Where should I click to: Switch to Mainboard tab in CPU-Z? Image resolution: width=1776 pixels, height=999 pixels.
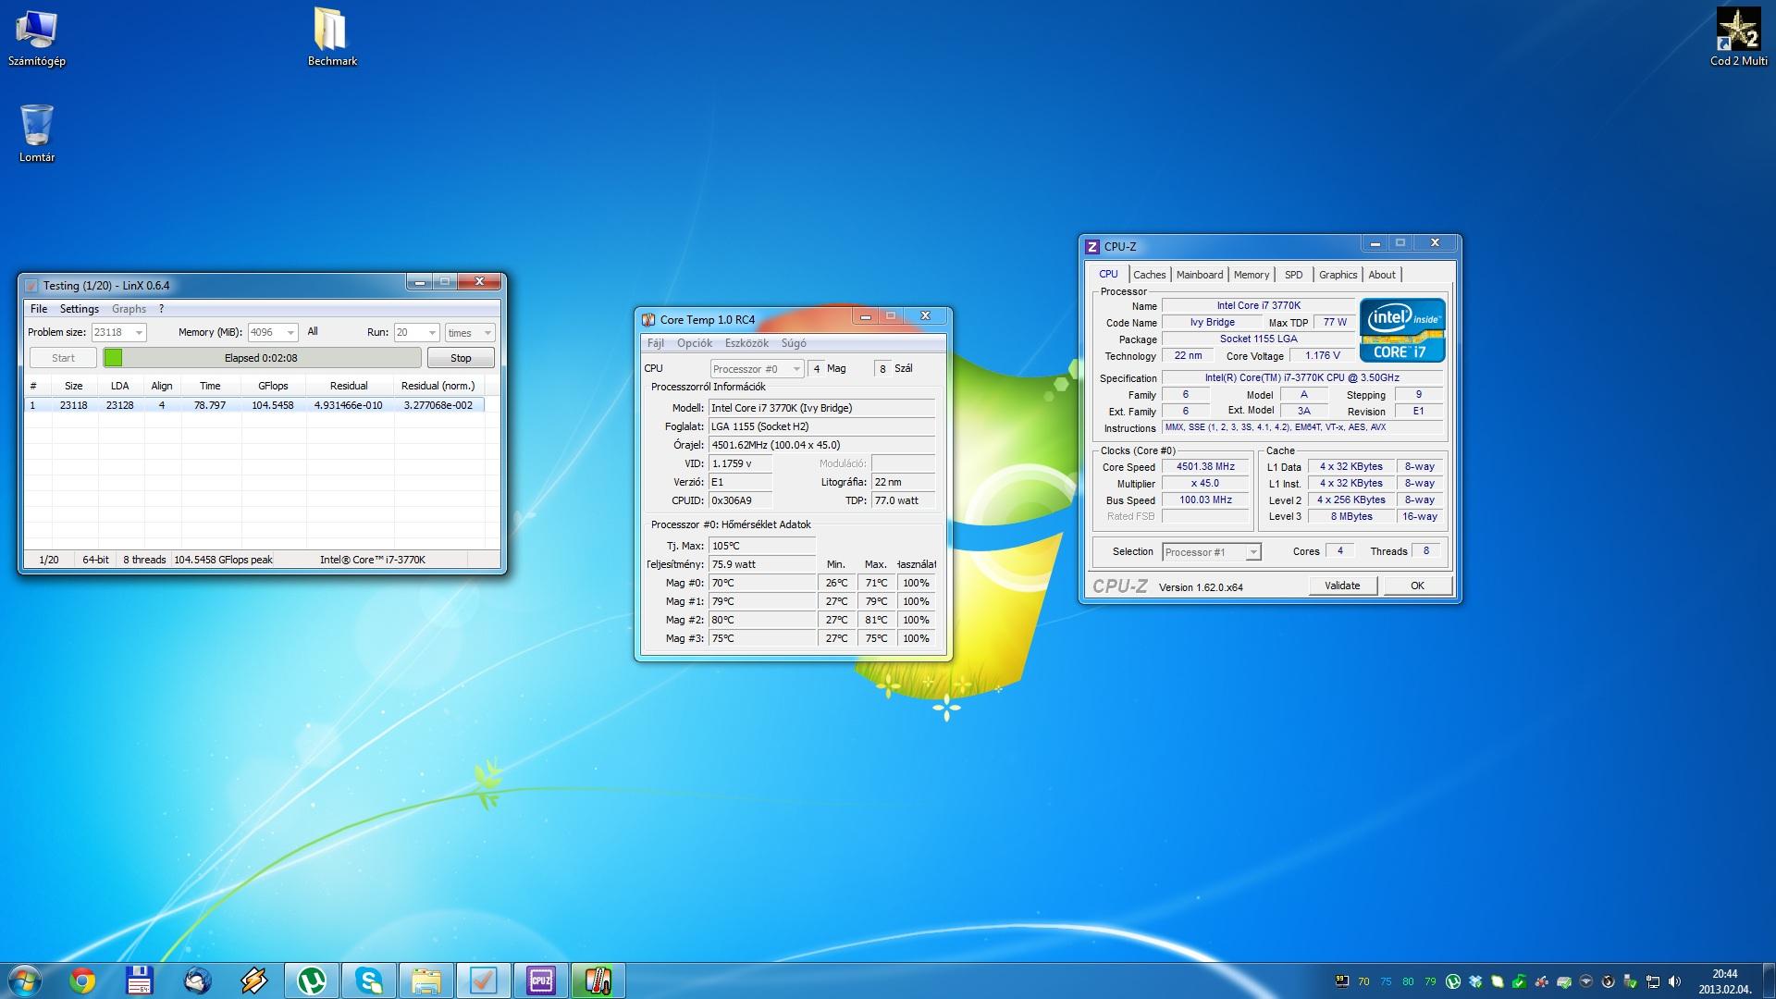pos(1200,275)
